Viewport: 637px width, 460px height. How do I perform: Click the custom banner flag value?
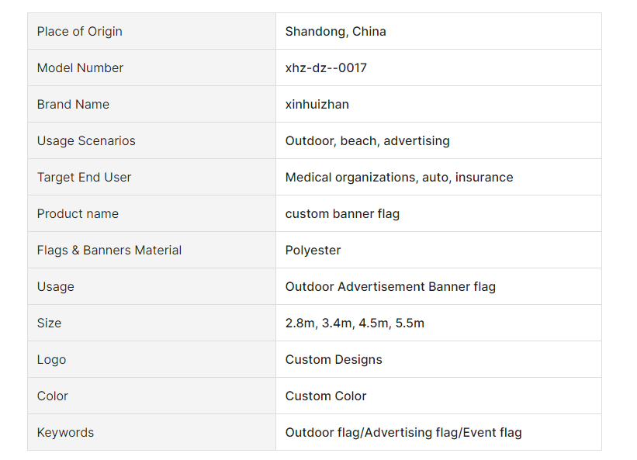click(x=342, y=213)
